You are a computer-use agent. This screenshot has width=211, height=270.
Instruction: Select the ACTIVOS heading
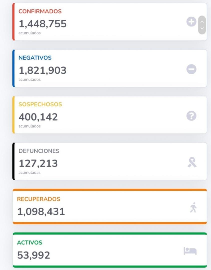[x=29, y=242]
